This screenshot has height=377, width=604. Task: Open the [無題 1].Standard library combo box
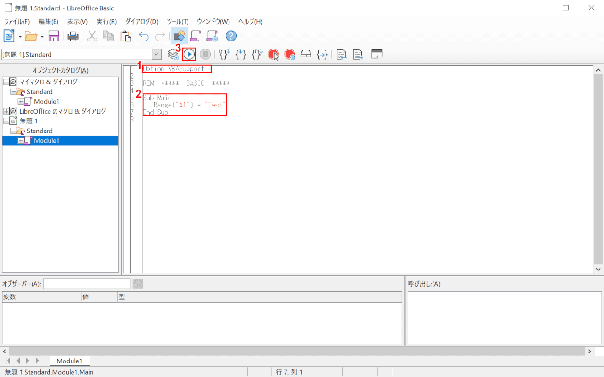(82, 55)
